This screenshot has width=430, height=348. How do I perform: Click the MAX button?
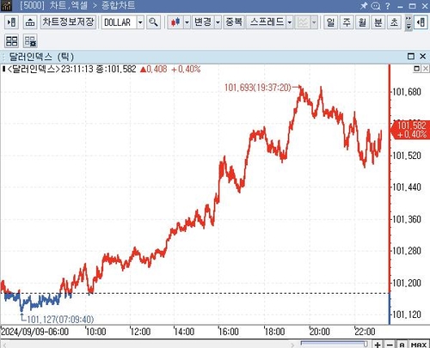[x=419, y=345]
